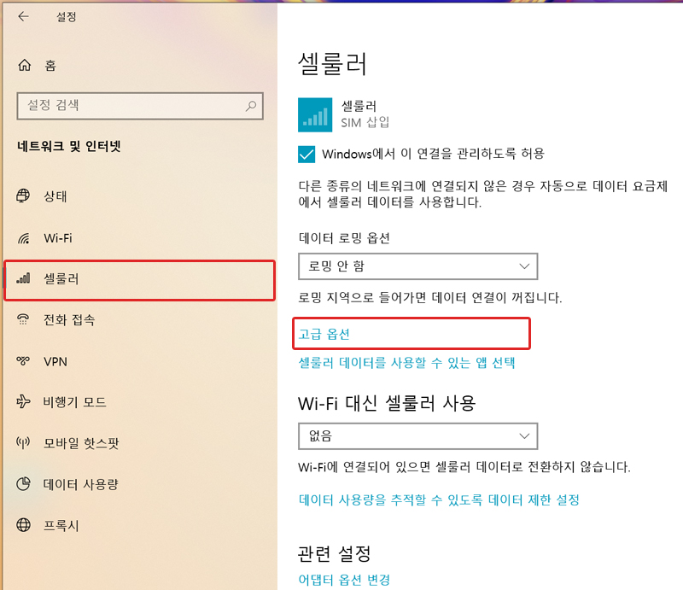Open the Wi-Fi 대신 셀룰러 사용 dropdown
683x590 pixels.
point(417,436)
